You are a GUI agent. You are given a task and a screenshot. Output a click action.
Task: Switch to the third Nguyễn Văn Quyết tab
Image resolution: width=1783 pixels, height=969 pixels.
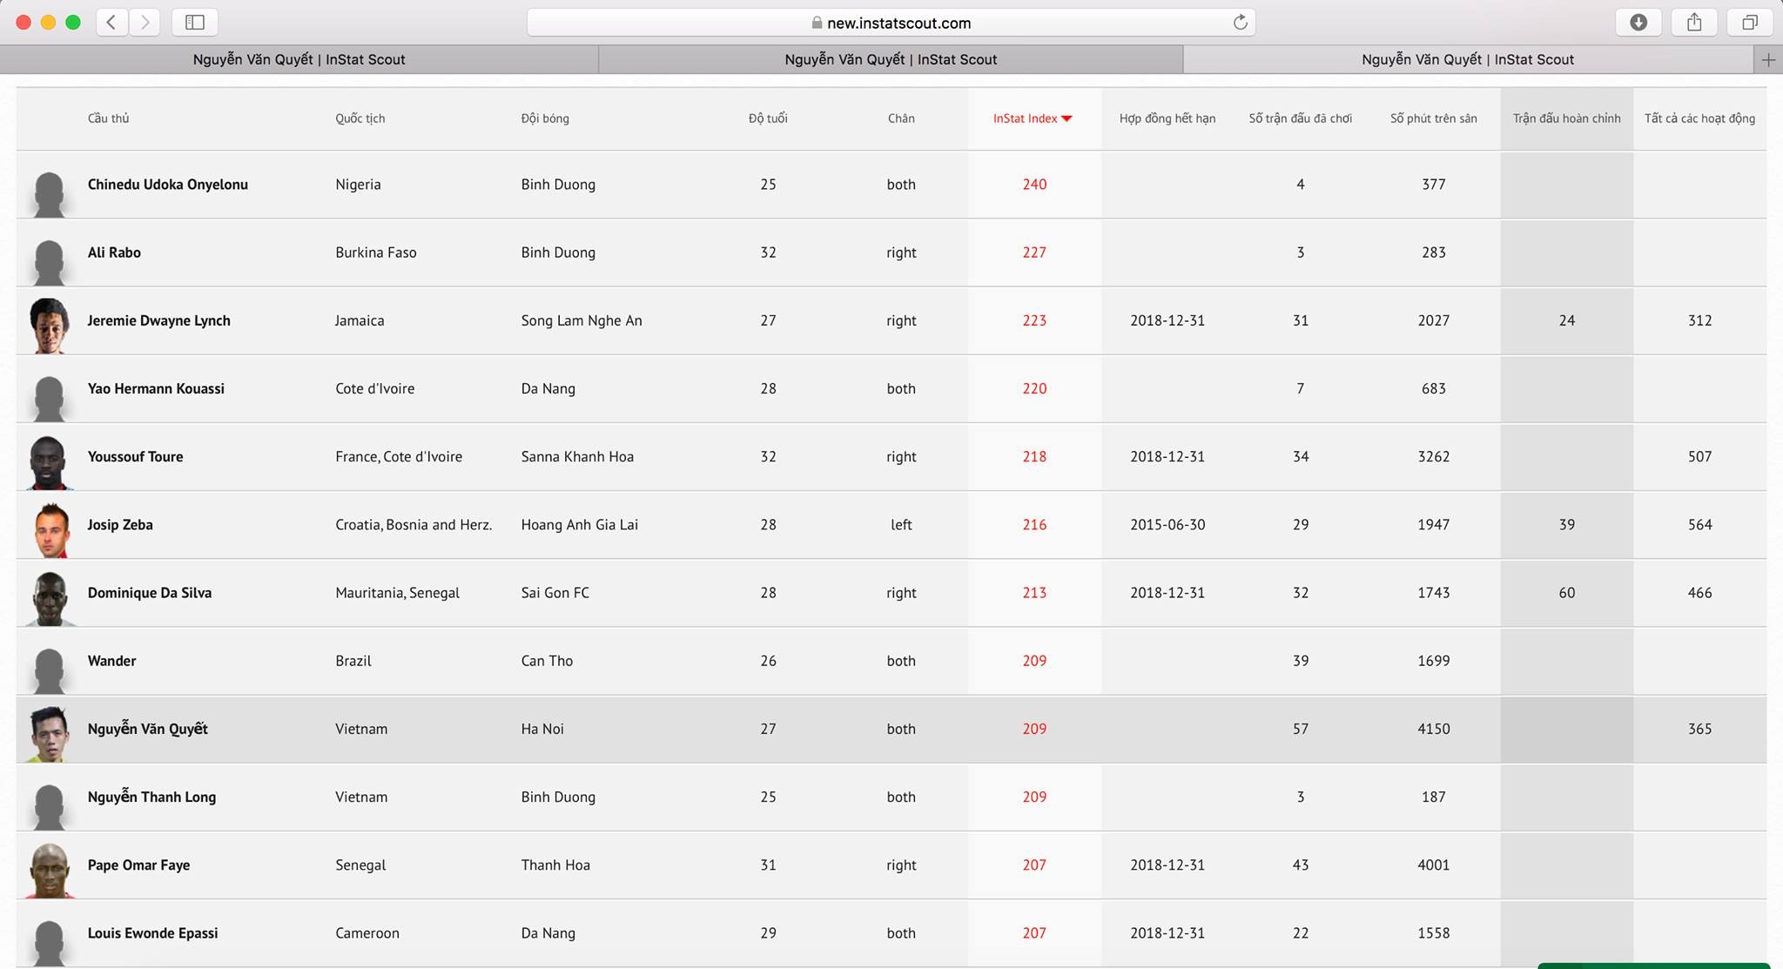pyautogui.click(x=1467, y=60)
